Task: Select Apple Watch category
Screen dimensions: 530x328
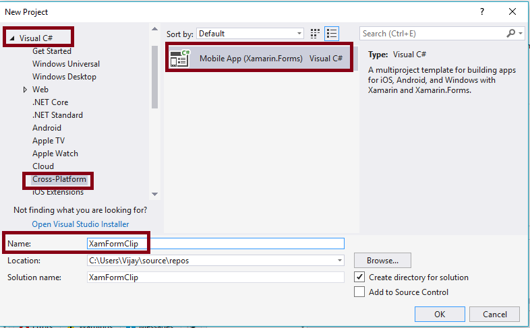Action: (x=55, y=154)
